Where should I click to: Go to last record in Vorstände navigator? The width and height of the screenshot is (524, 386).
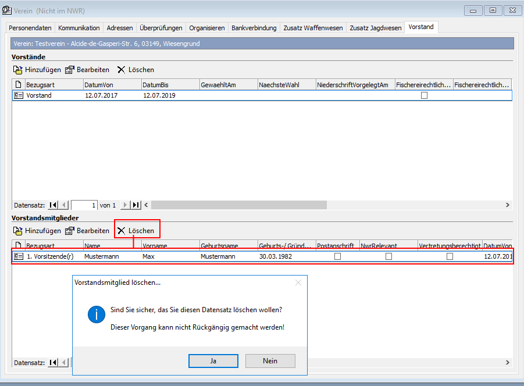[x=136, y=205]
